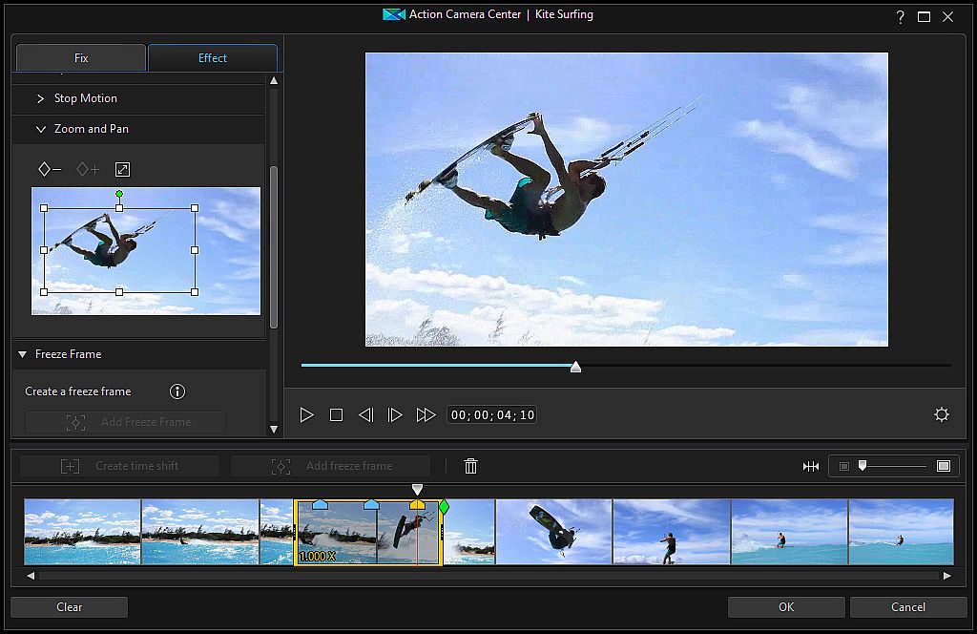The image size is (977, 634).
Task: Click the fit timeline width icon
Action: tap(811, 466)
